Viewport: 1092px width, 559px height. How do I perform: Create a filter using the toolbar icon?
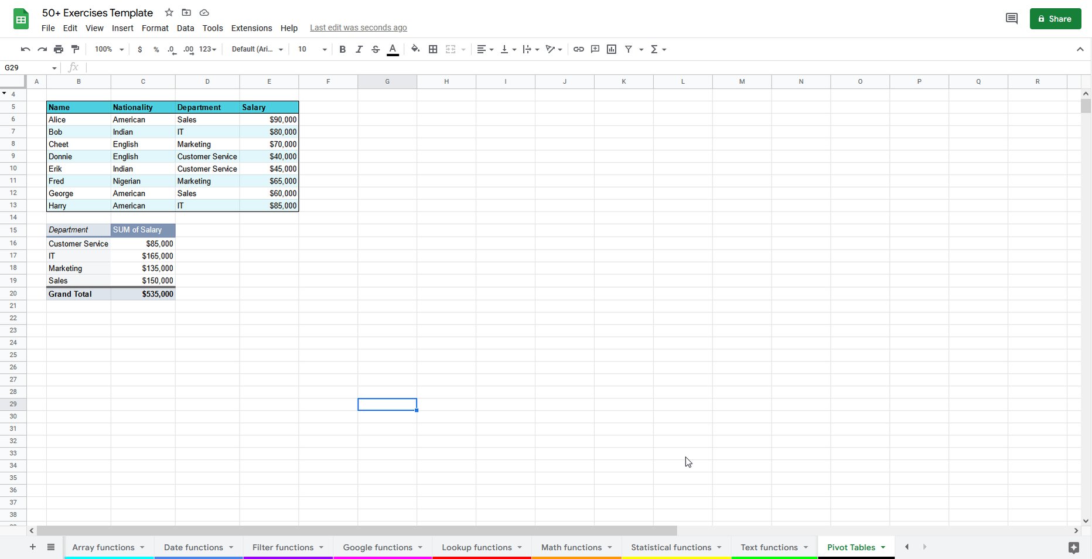[628, 49]
